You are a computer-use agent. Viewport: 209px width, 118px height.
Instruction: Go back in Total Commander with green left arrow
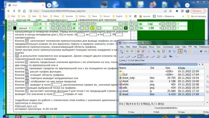coord(127,51)
